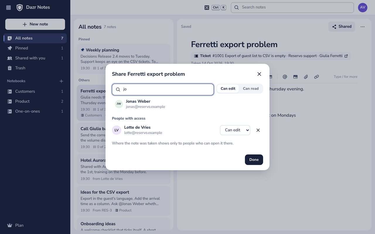Open Pinned notes in sidebar
Image resolution: width=375 pixels, height=234 pixels.
(x=35, y=48)
